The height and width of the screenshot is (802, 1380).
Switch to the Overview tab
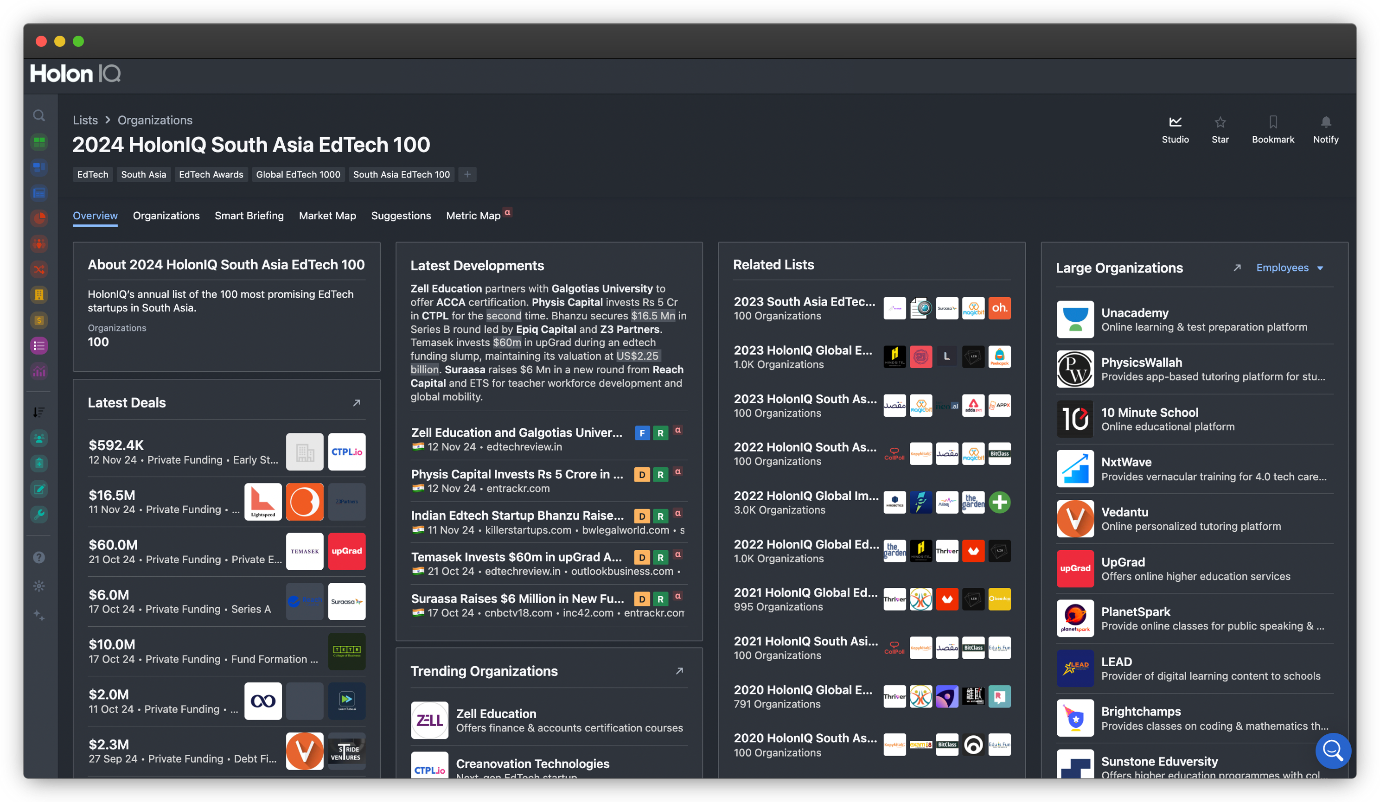point(95,216)
